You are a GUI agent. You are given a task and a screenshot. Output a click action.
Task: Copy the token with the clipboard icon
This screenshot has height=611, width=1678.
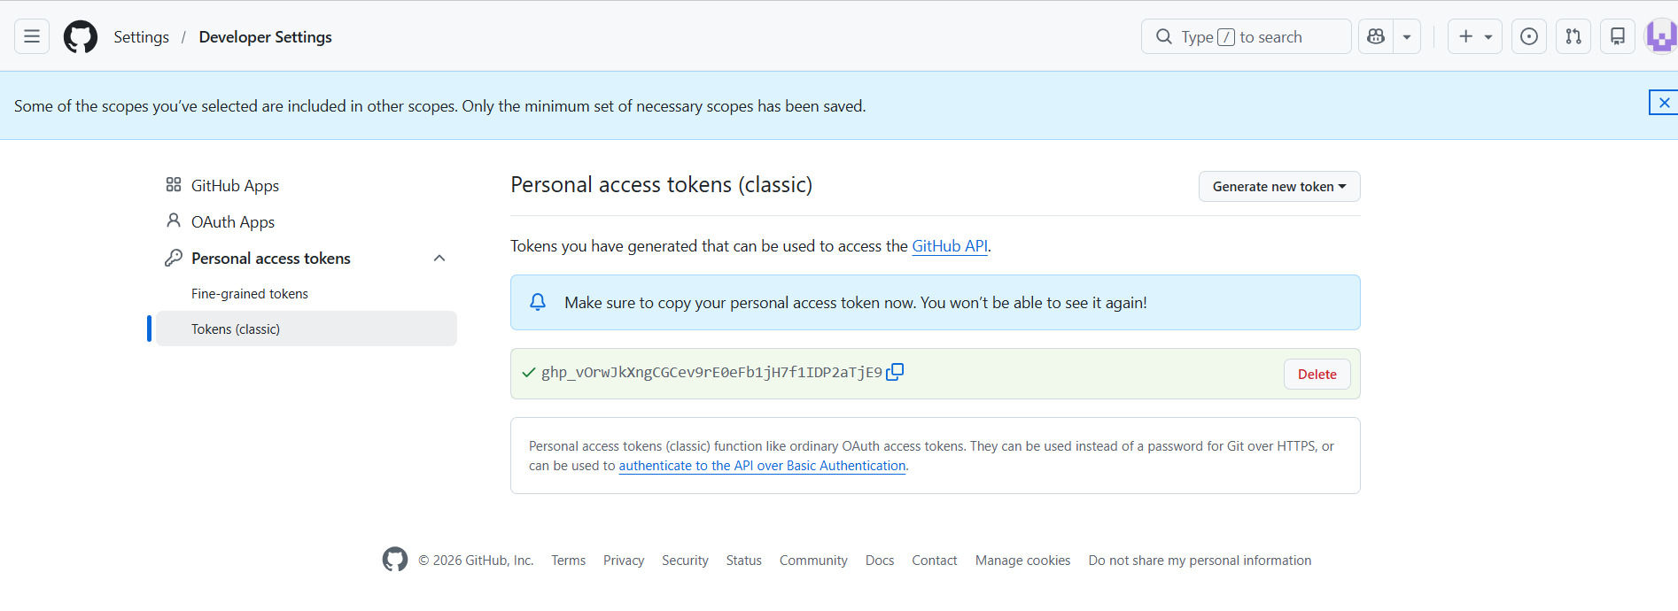[895, 372]
